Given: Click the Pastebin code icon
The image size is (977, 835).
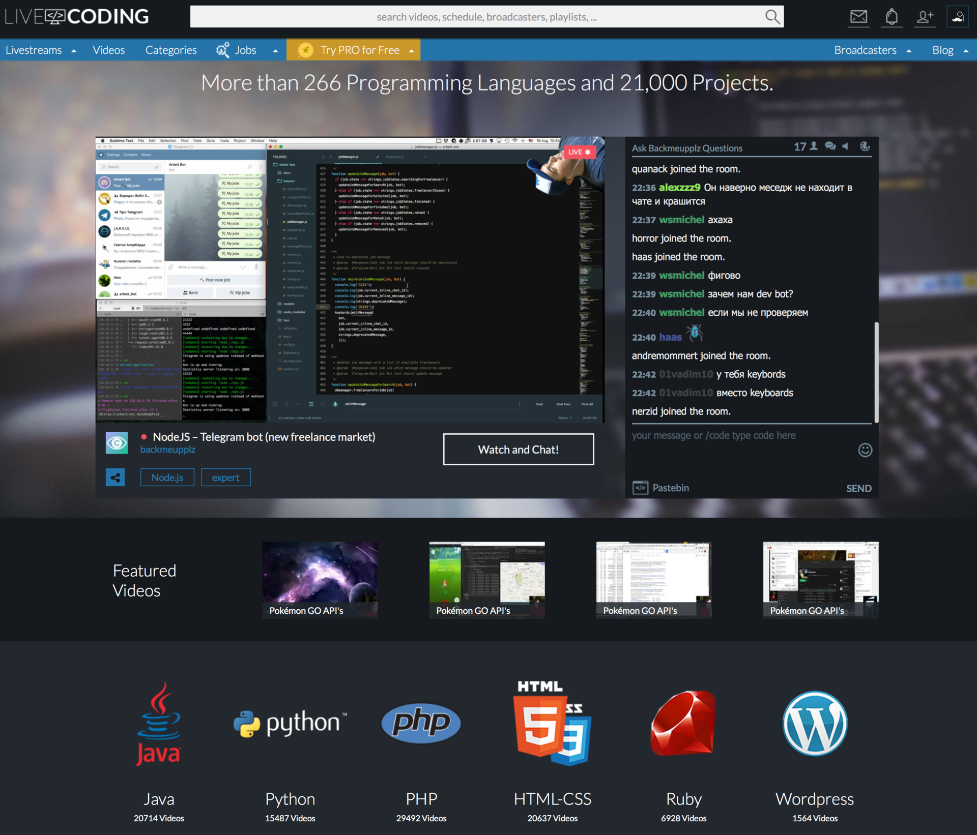Looking at the screenshot, I should coord(640,488).
